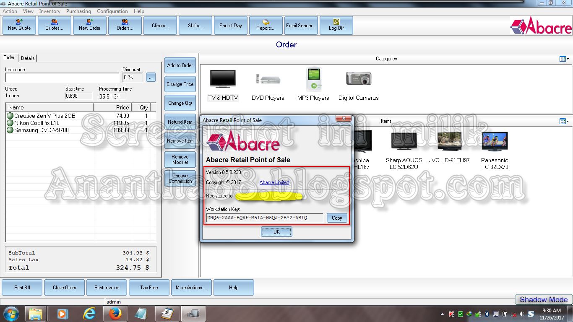Screen dimensions: 573x322
Task: Select the Nikon CoolPix L10 row
Action: 81,123
